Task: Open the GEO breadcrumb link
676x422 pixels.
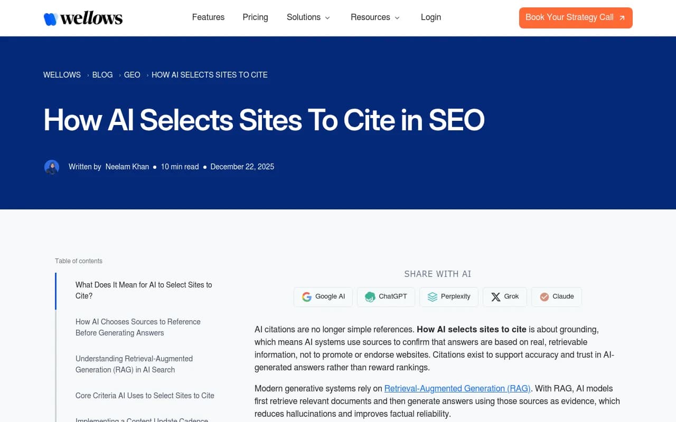Action: tap(132, 74)
